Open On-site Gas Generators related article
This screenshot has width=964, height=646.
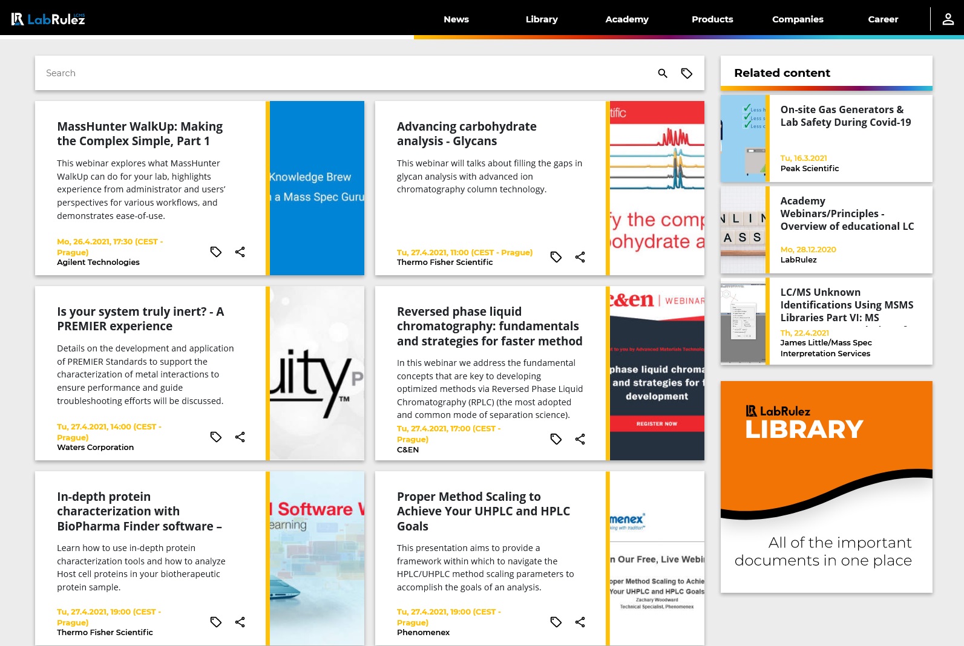click(845, 116)
